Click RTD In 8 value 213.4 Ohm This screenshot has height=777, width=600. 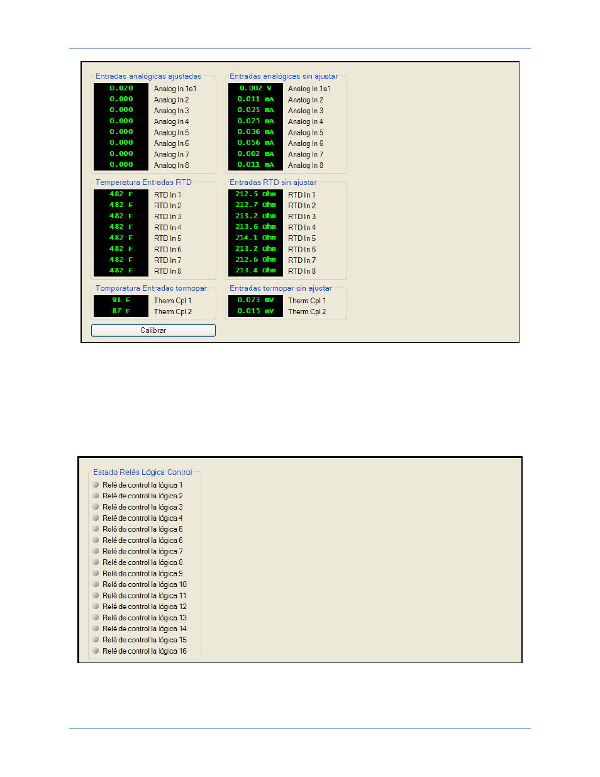[255, 271]
